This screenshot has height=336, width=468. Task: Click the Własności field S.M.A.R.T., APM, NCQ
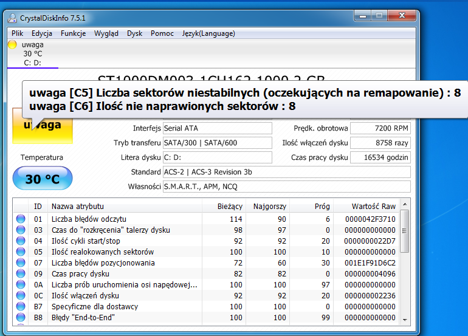tap(286, 187)
